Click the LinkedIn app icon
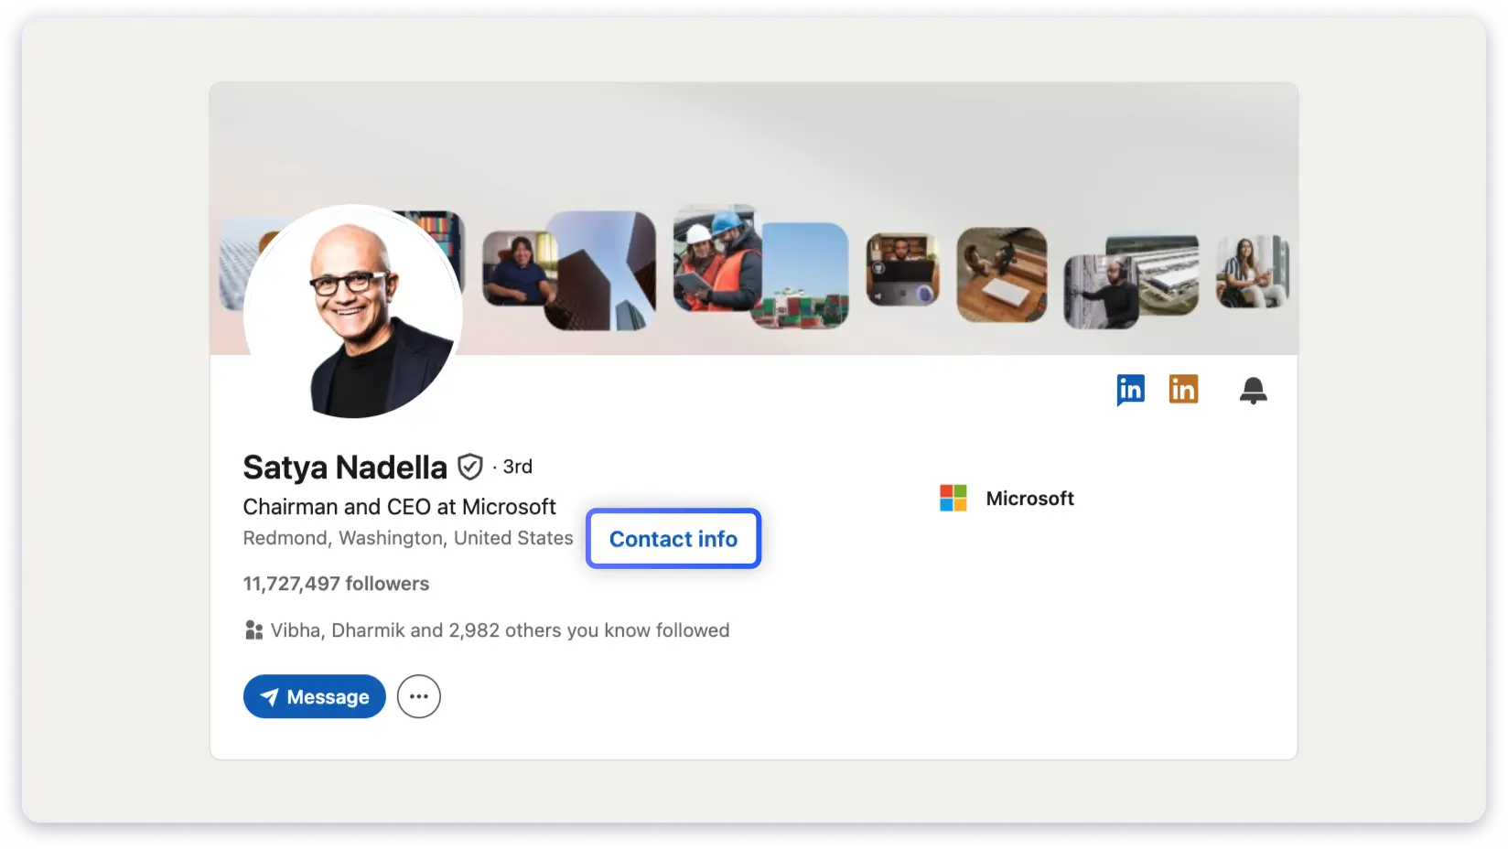Image resolution: width=1508 pixels, height=849 pixels. pyautogui.click(x=1130, y=389)
